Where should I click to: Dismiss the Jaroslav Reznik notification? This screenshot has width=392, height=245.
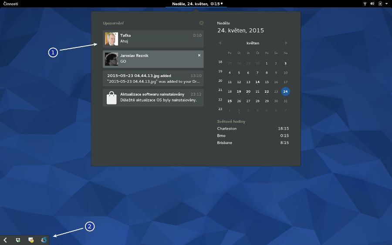pyautogui.click(x=199, y=55)
